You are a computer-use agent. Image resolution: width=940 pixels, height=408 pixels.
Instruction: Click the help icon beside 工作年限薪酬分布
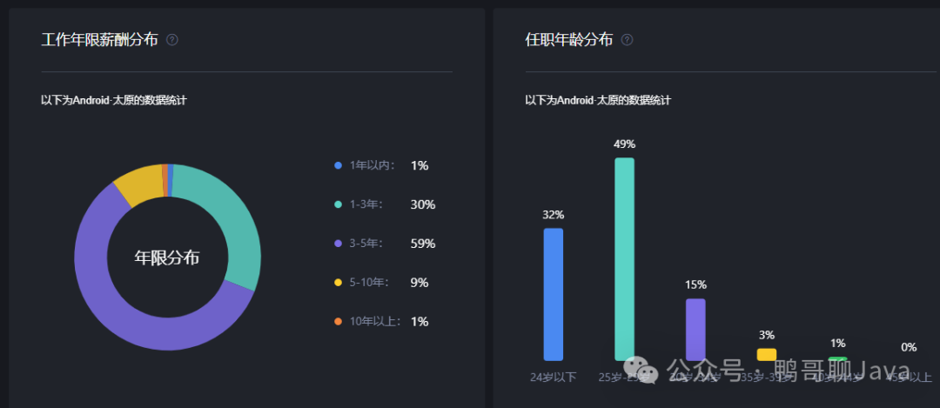[x=172, y=40]
